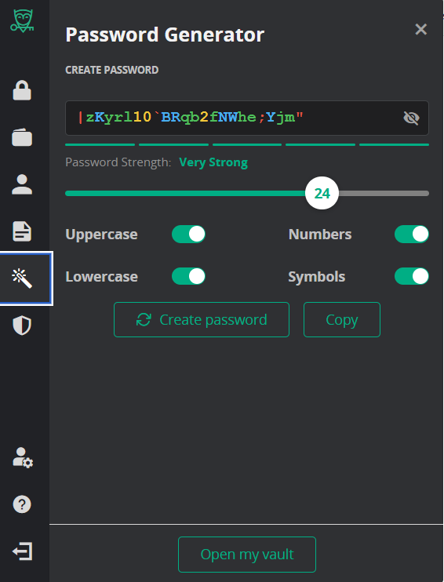Click the generated password text field
444x582 pixels.
247,118
